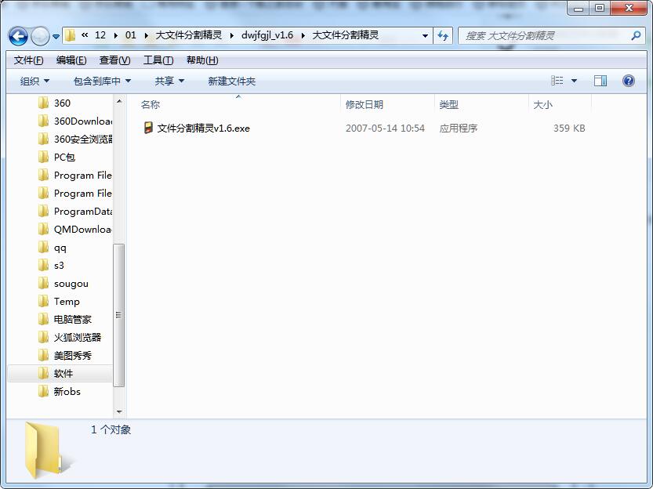Open more view options dropdown arrow

click(x=574, y=81)
